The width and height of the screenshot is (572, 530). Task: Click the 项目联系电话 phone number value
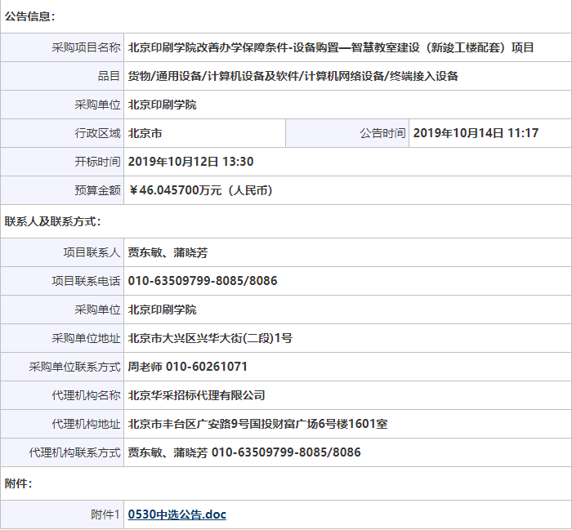[203, 281]
